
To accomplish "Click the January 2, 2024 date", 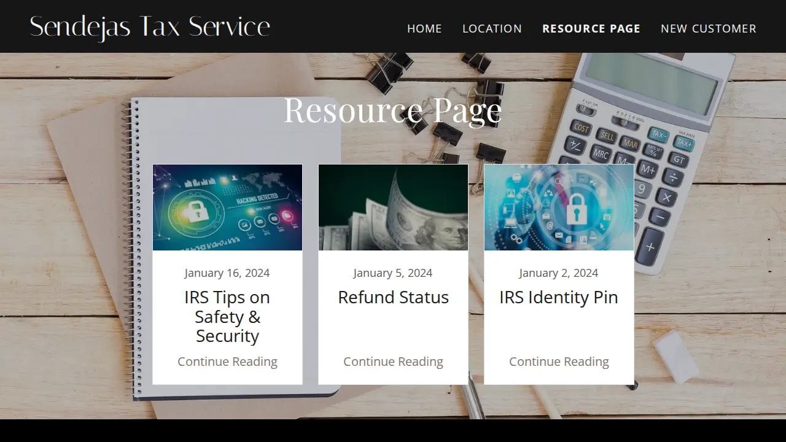I will [x=559, y=273].
